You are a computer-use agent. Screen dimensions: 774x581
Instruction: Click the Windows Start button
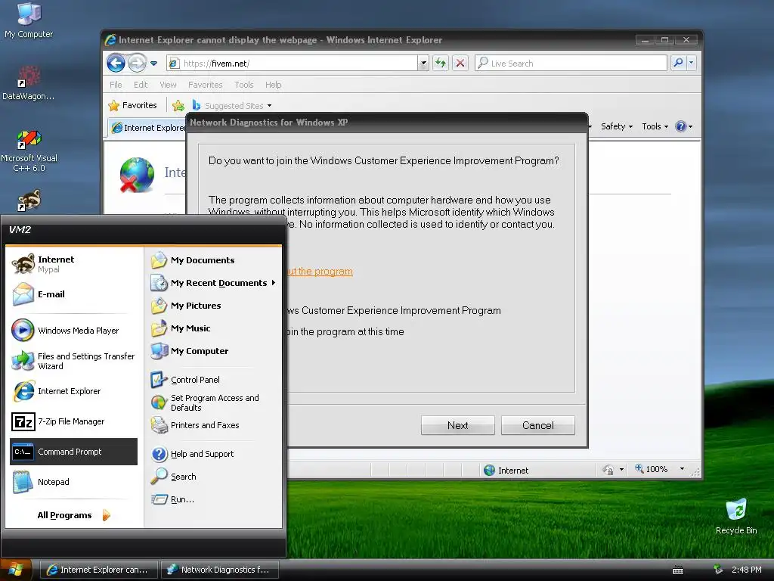tap(16, 570)
